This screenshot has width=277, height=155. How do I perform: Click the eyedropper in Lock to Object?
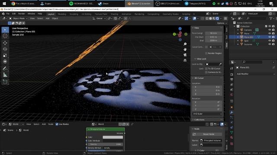(220, 64)
